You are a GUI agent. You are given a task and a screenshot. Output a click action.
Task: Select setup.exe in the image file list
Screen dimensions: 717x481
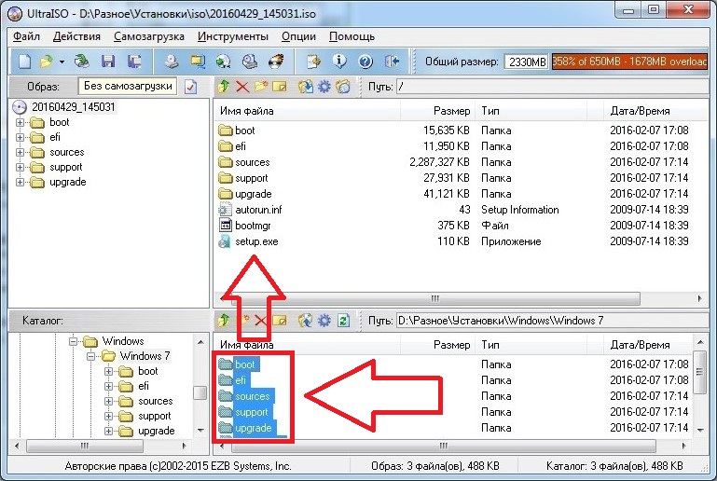(x=256, y=241)
